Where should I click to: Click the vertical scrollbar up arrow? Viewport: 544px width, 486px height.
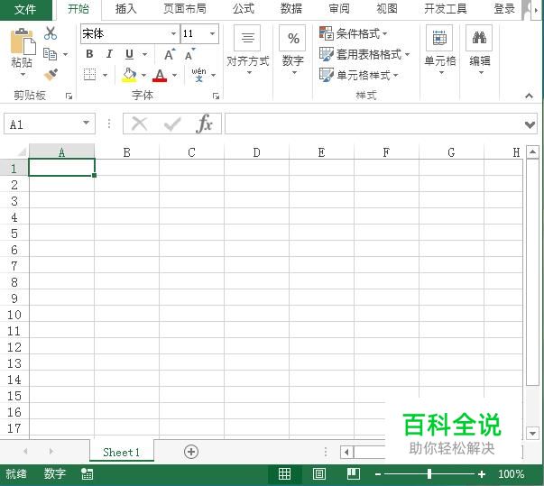pos(532,151)
